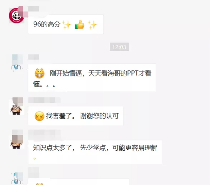Click the grinning face emoji
210x185 pixels.
(x=40, y=73)
